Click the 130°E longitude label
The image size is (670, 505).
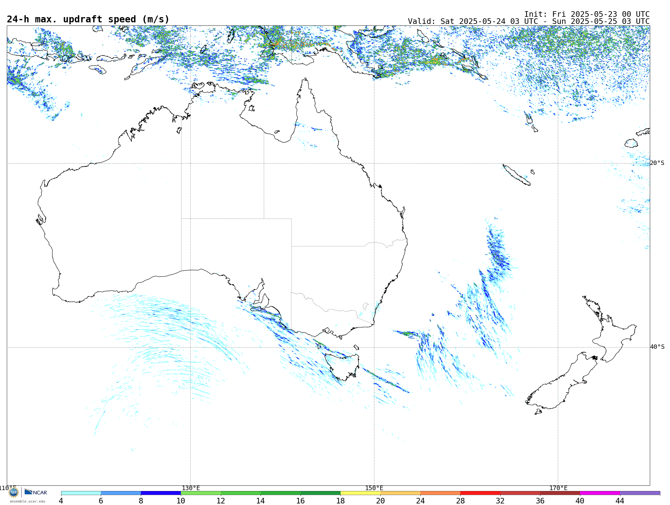coord(191,488)
